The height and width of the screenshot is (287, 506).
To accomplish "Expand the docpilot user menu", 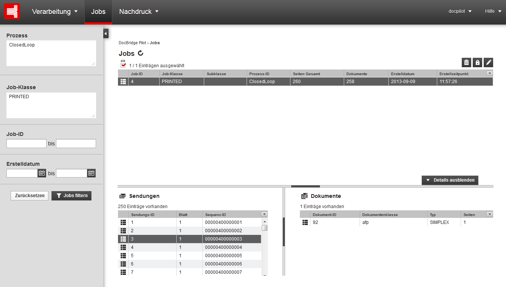I will tap(460, 11).
